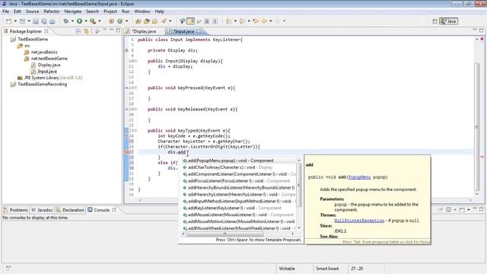
Task: Click the Open Type toolbar icon
Action: pyautogui.click(x=138, y=21)
